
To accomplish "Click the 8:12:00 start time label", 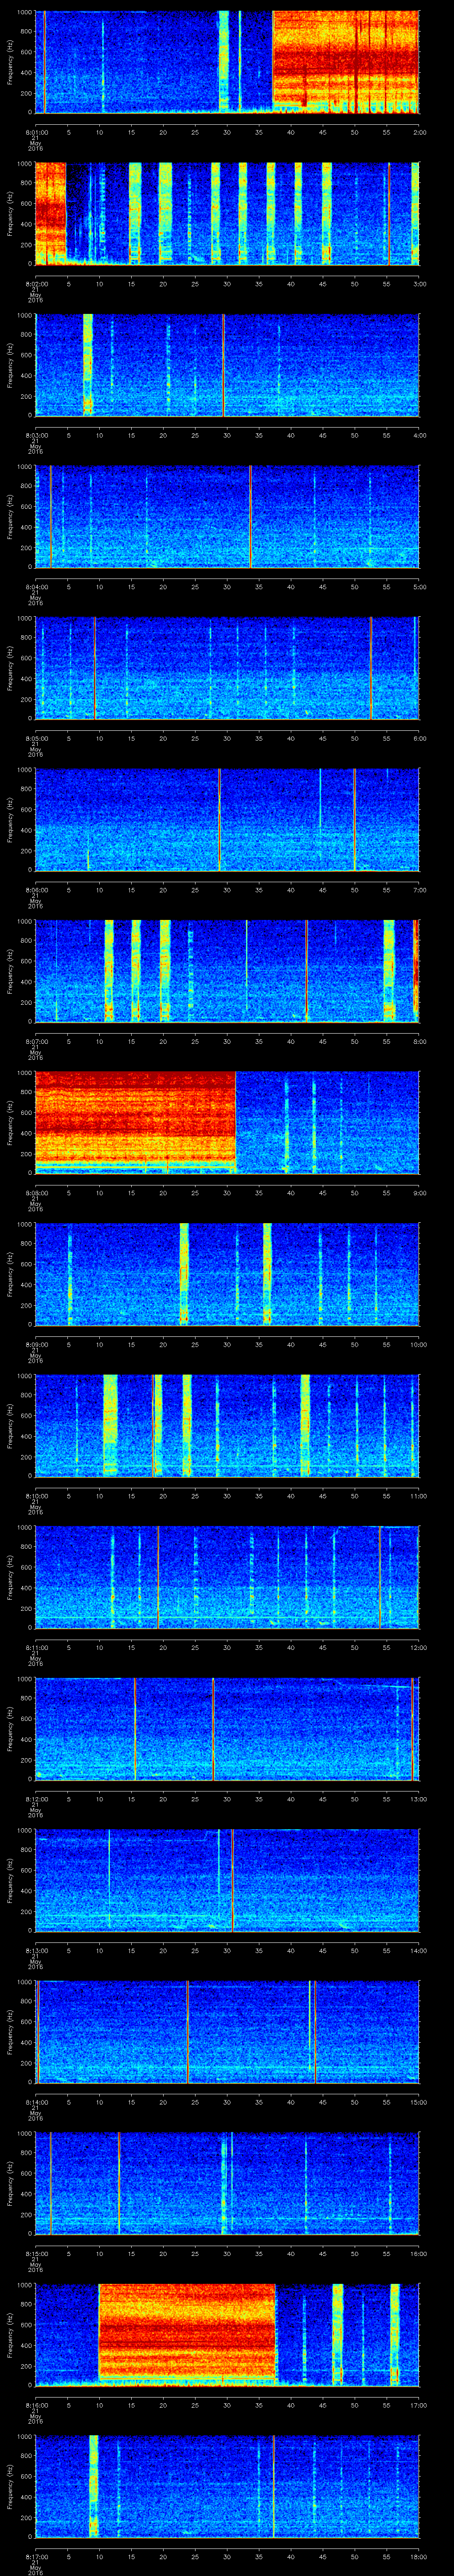I will point(36,1799).
